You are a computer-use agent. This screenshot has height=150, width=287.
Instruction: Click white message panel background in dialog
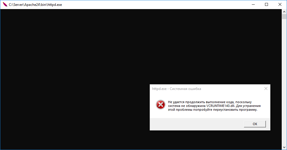pyautogui.click(x=205, y=115)
